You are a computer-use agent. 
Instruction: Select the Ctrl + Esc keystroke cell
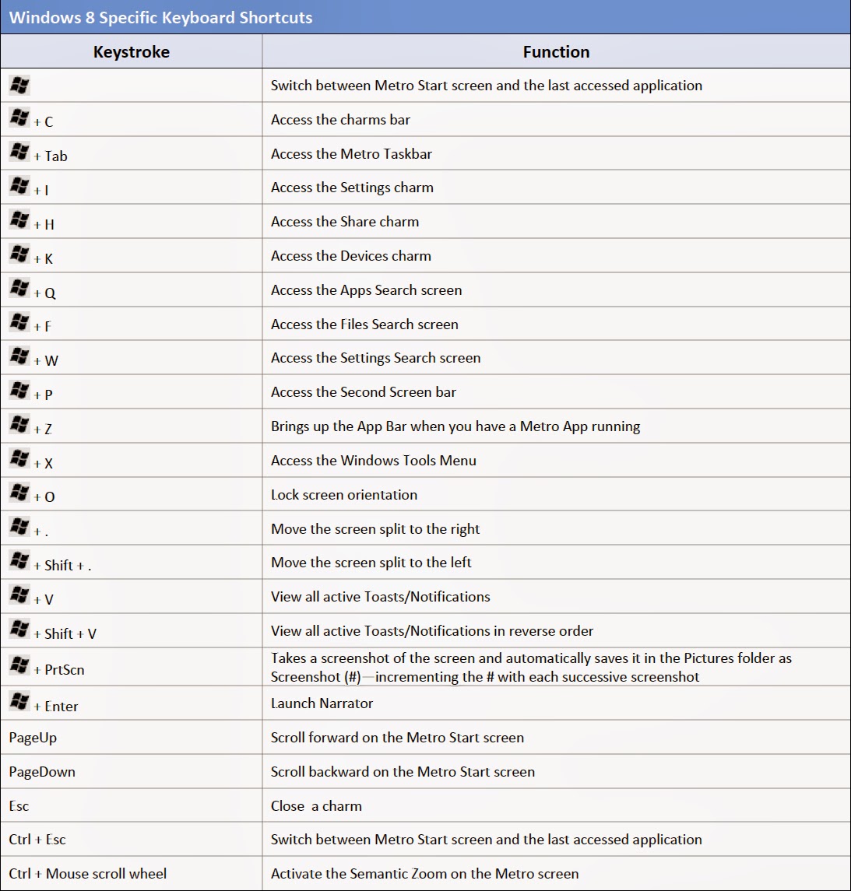coord(38,839)
